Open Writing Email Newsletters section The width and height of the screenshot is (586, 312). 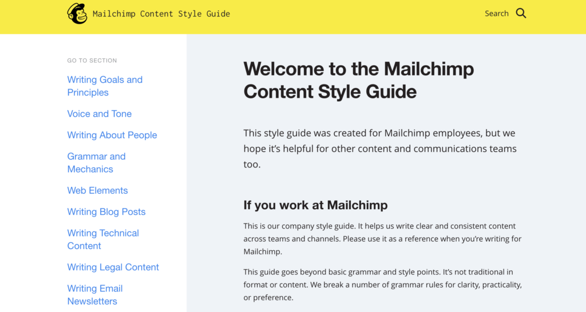(95, 294)
